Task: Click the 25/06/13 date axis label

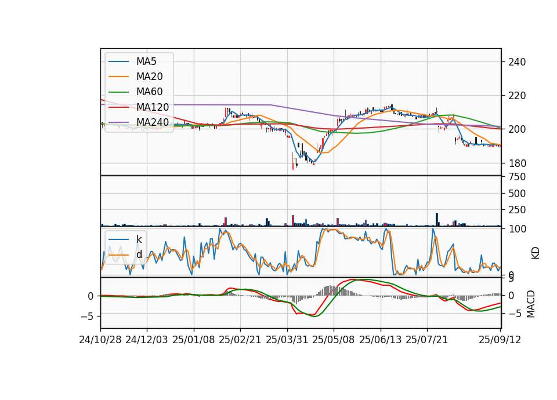Action: [381, 340]
